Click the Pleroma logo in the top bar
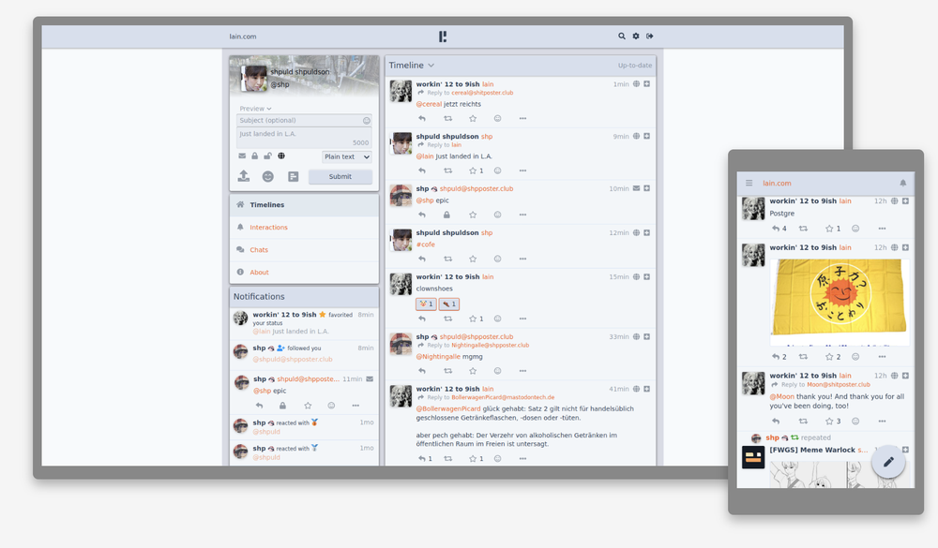This screenshot has height=548, width=938. [x=443, y=37]
